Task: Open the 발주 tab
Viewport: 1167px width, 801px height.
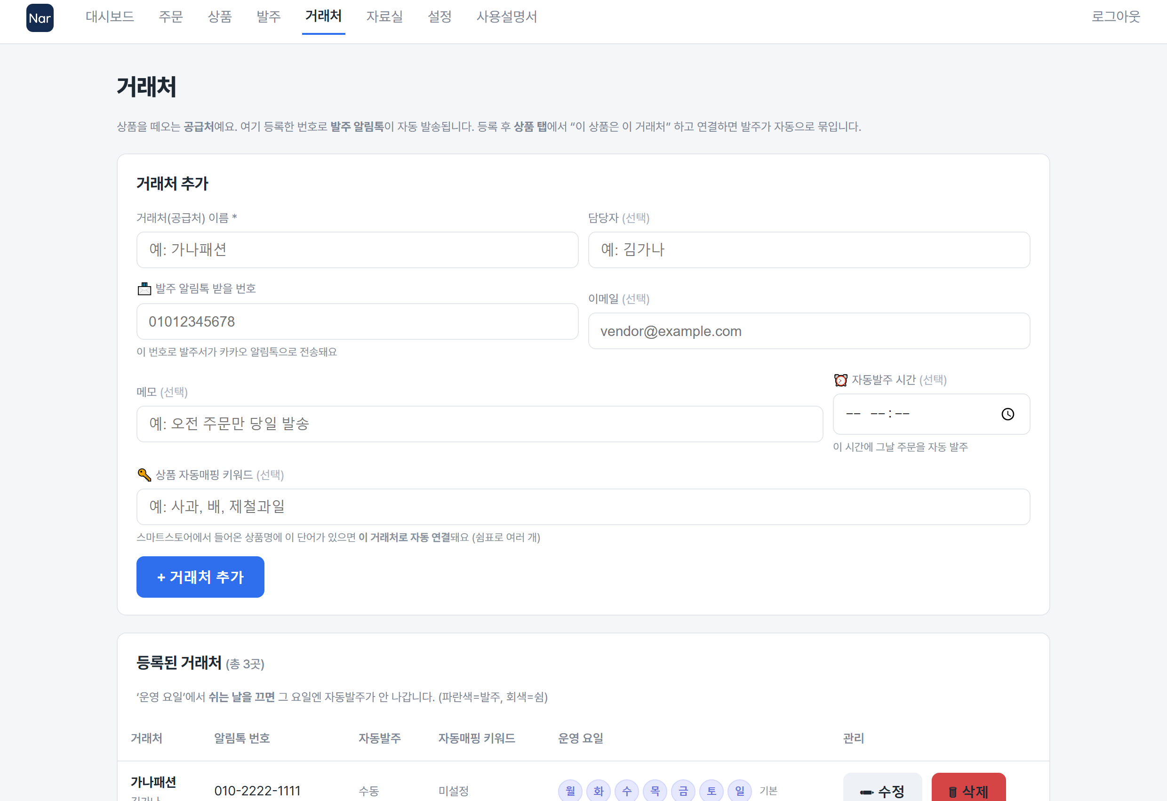Action: (269, 17)
